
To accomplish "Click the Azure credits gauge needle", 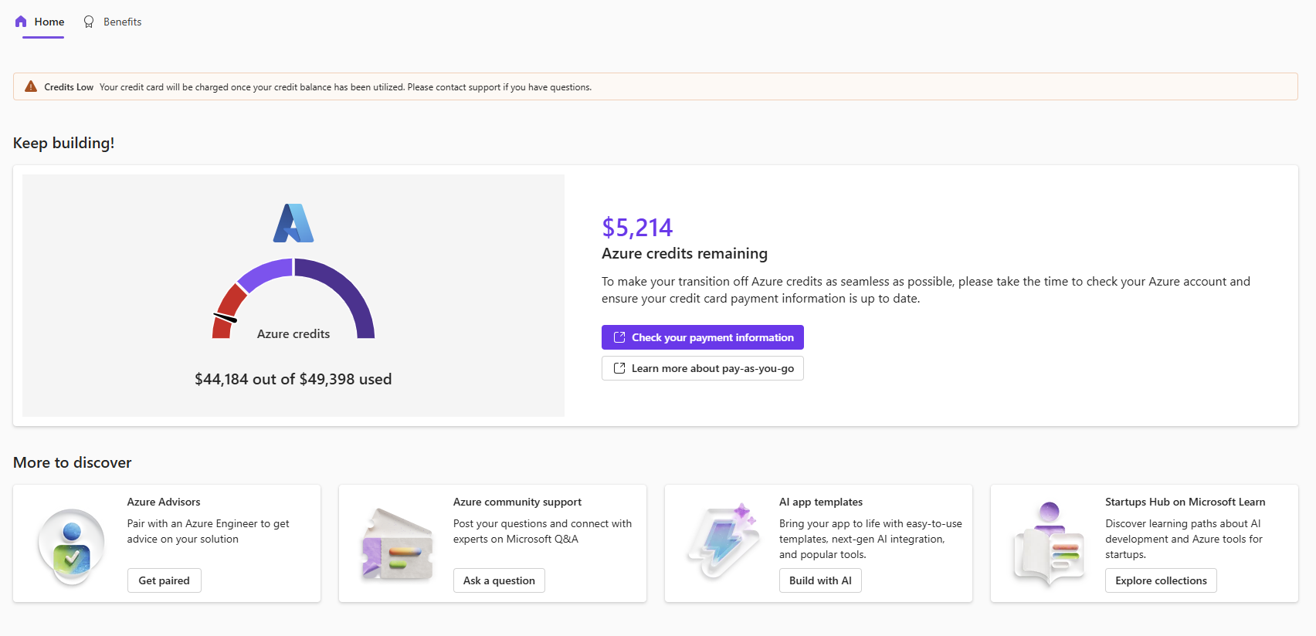I will (x=225, y=317).
